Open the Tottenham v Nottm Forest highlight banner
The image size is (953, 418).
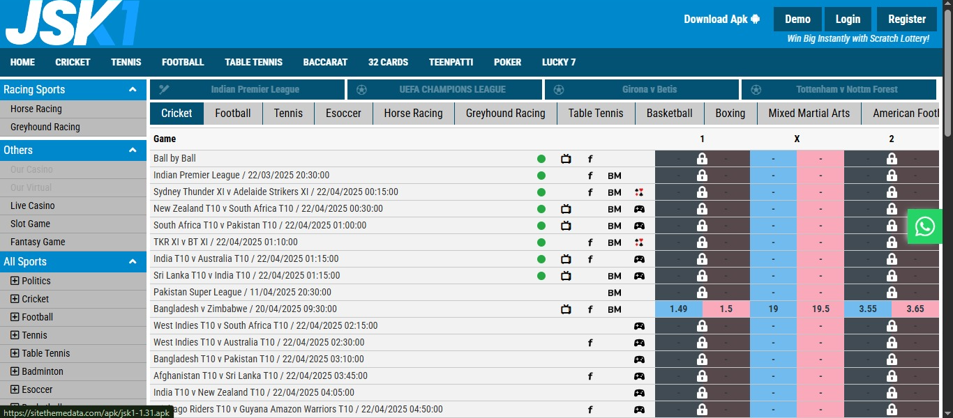point(839,89)
